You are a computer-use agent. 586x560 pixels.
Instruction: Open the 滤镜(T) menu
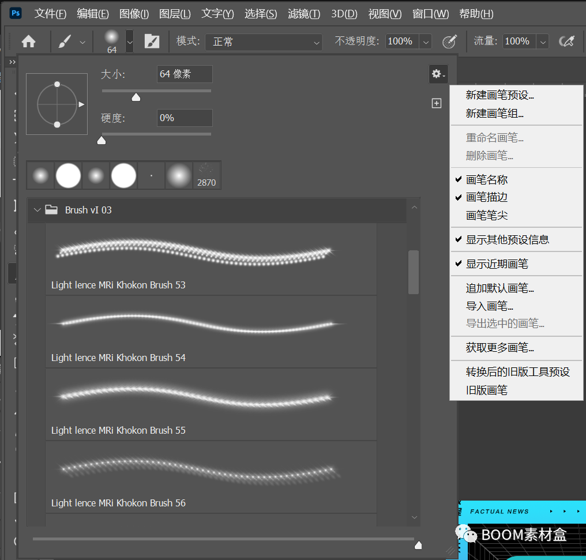304,14
